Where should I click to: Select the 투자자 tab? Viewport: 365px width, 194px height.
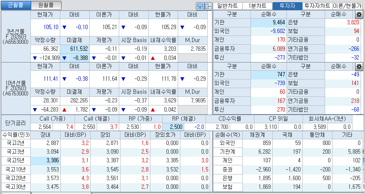pyautogui.click(x=287, y=6)
